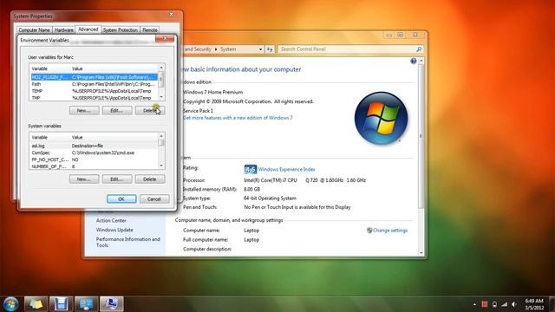Image resolution: width=555 pixels, height=312 pixels.
Task: Click the 5.5 rating badge icon
Action: [251, 170]
